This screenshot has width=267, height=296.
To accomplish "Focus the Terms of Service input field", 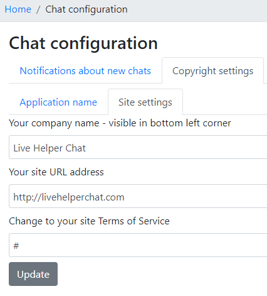I will [138, 245].
